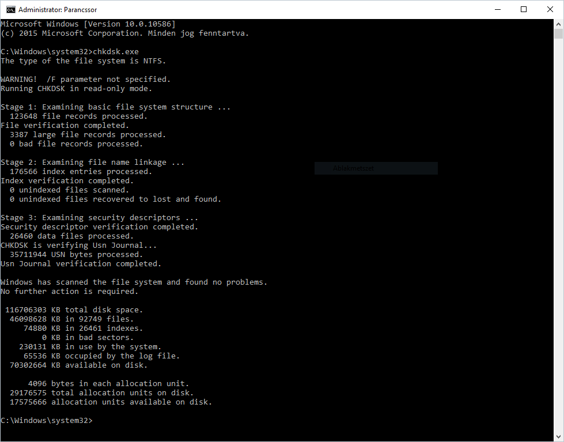This screenshot has height=442, width=564.
Task: Click 'CHKDSK is verifying Usn Journal...' line
Action: click(79, 245)
